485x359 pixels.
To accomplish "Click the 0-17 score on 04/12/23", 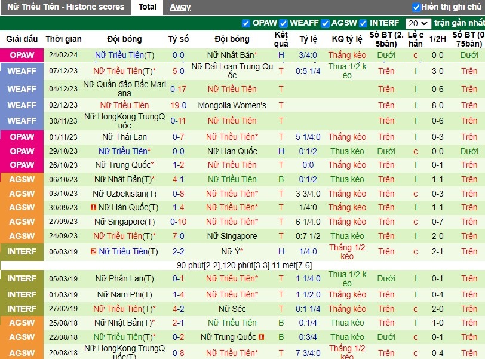I will tap(178, 90).
